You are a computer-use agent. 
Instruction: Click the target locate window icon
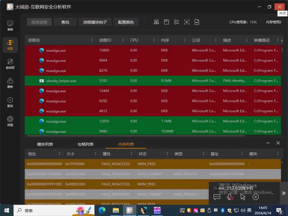187,22
